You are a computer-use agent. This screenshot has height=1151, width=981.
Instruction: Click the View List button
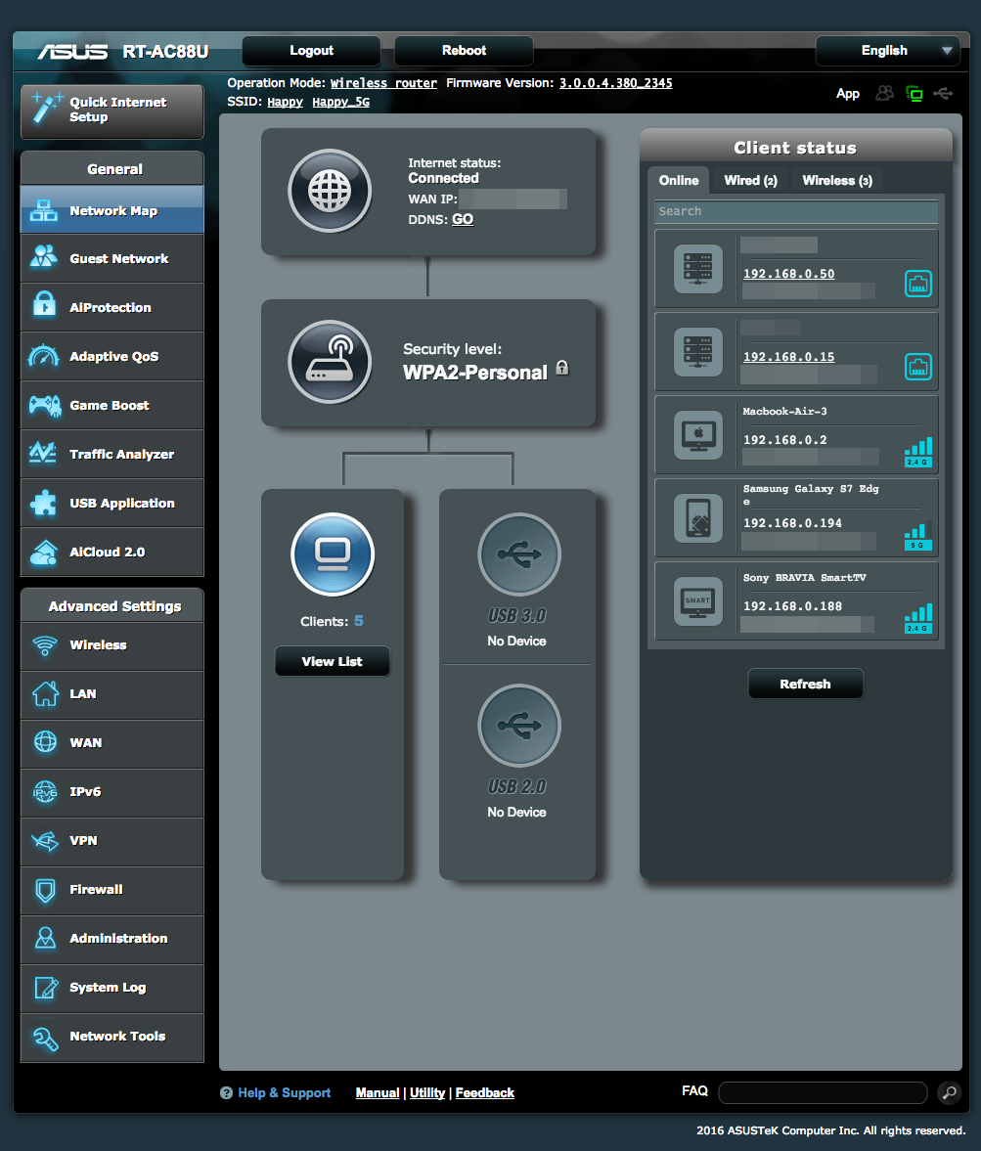click(x=333, y=662)
